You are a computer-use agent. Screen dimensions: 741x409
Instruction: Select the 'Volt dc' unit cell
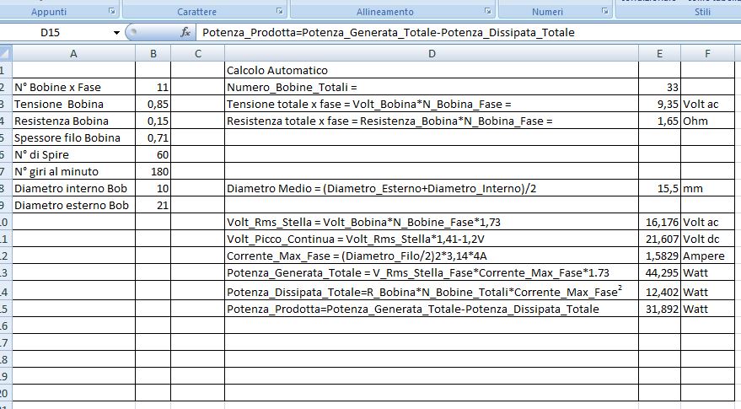point(708,239)
